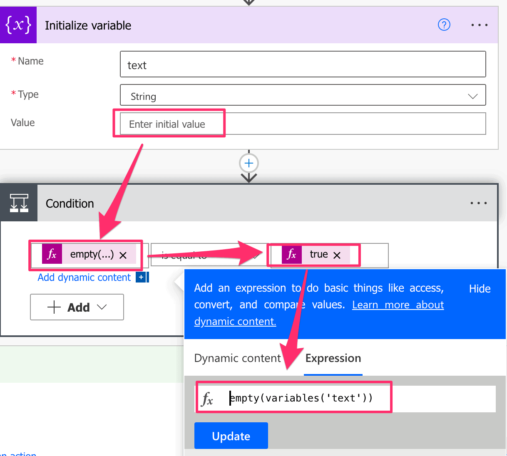Image resolution: width=507 pixels, height=456 pixels.
Task: Remove the empty(...) expression with its X
Action: point(123,255)
